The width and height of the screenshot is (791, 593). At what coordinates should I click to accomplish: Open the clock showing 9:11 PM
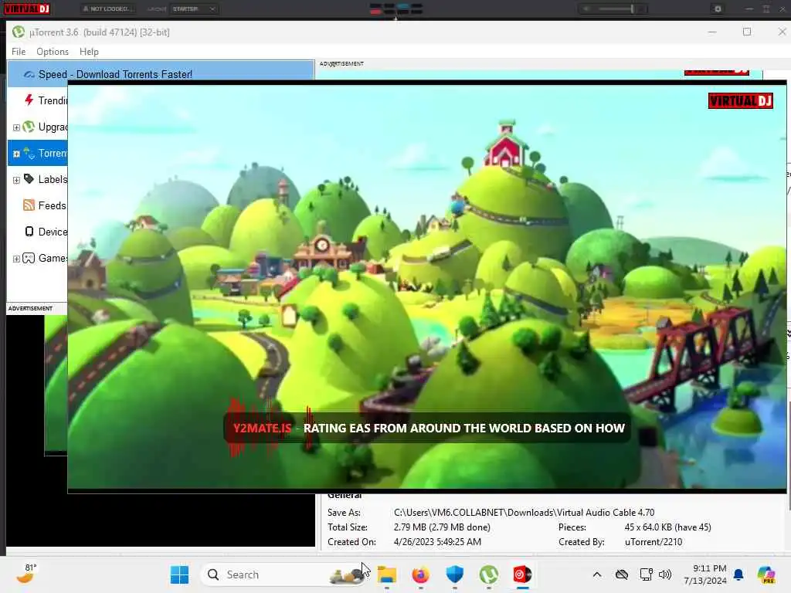[704, 574]
